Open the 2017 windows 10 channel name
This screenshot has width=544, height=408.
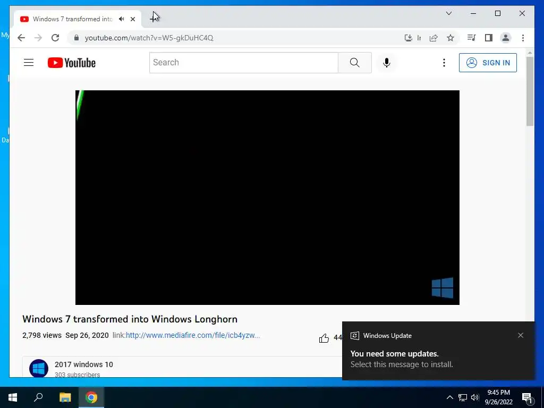83,364
